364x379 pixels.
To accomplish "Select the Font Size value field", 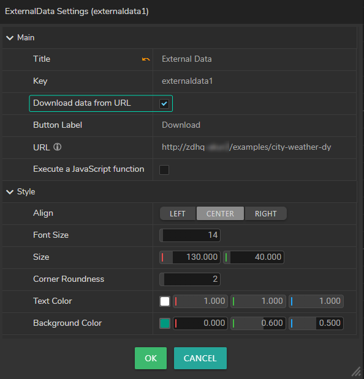I will [190, 235].
